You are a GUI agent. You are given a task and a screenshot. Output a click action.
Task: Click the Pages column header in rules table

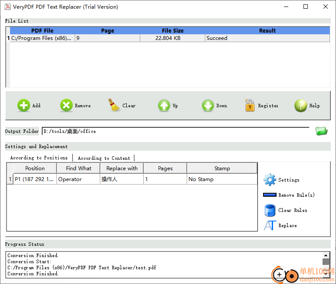tap(165, 168)
